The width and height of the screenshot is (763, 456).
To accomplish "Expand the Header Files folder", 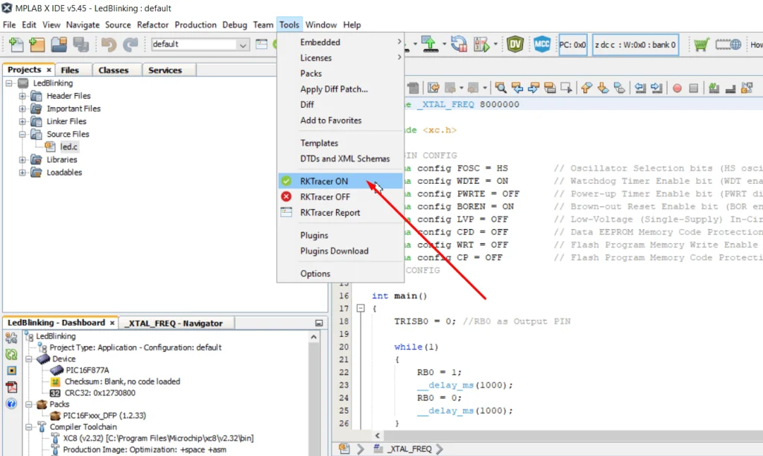I will tap(22, 96).
